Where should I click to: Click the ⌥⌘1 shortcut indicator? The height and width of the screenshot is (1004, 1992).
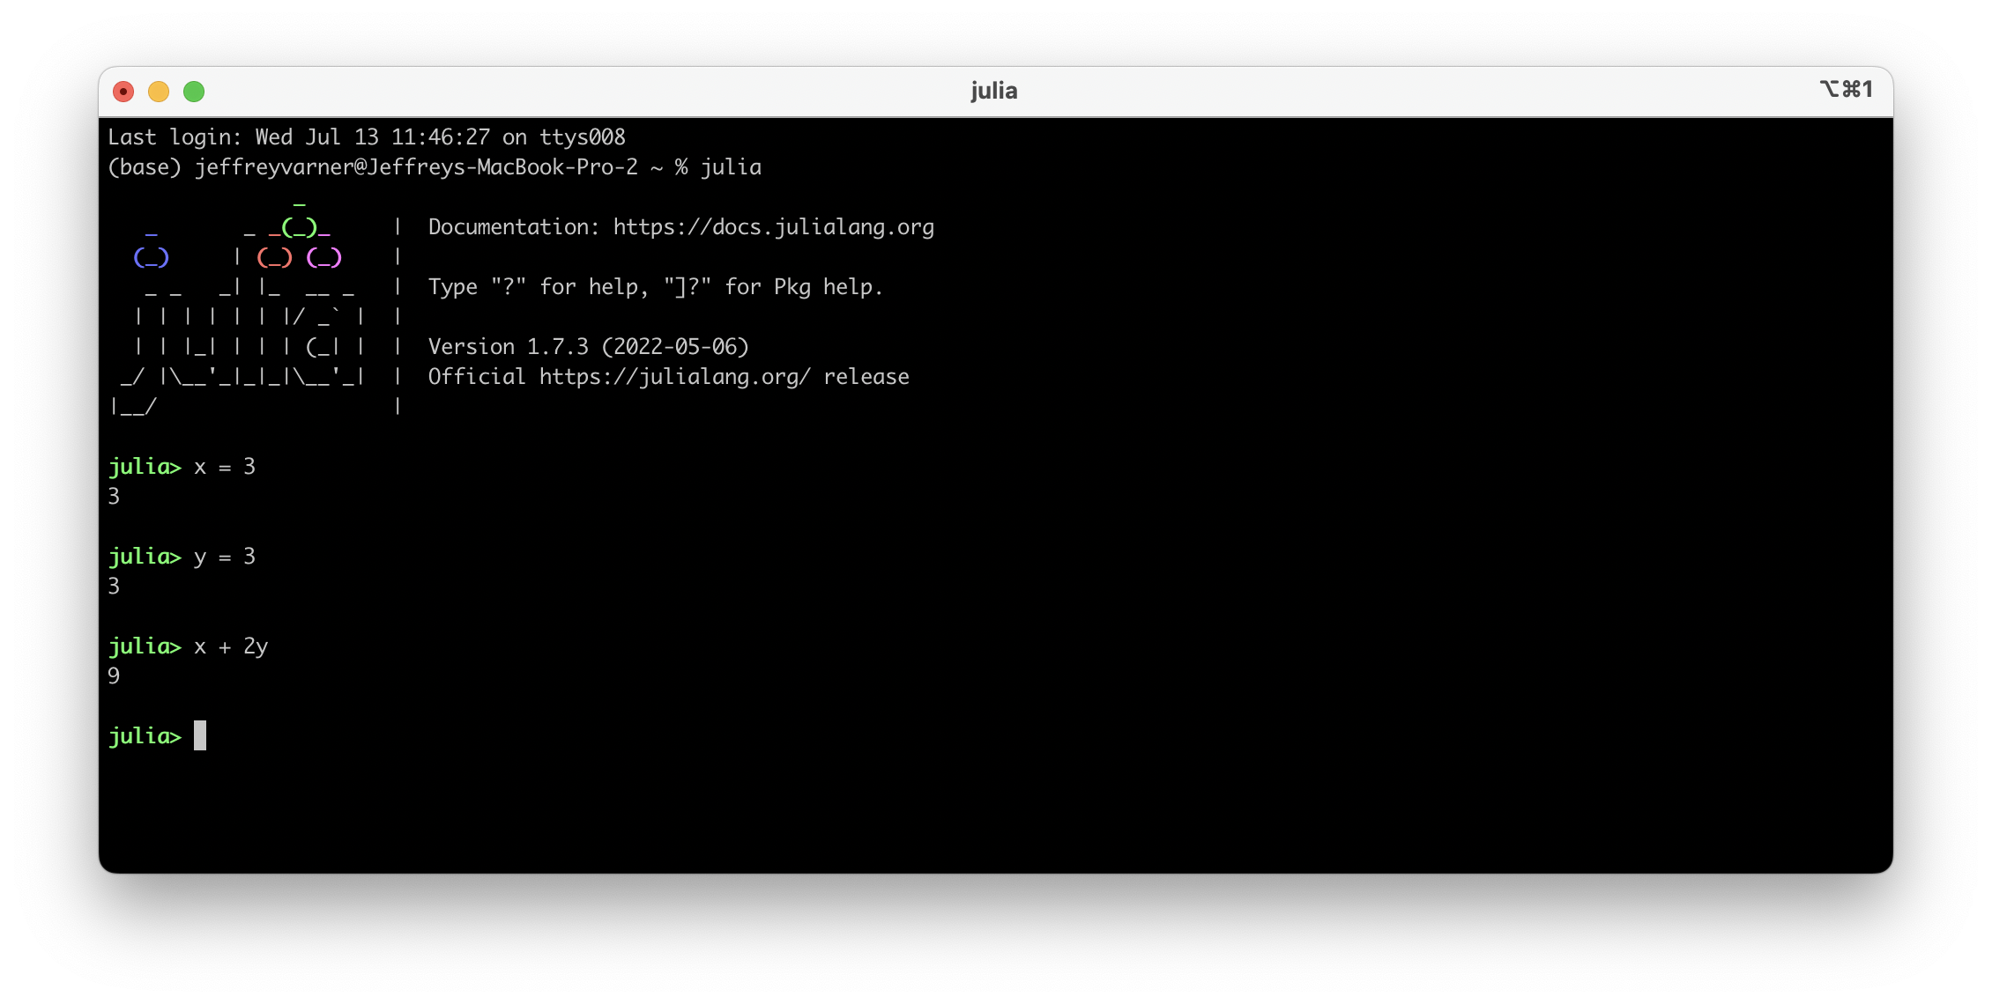(1846, 90)
